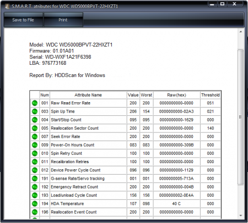The image size is (248, 223).
Task: Select the Seek Error Rate attribute name
Action: point(66,137)
